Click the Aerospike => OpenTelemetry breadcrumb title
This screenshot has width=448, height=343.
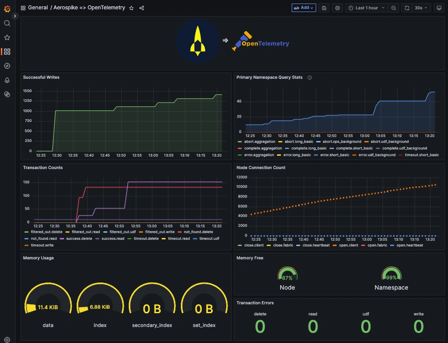click(x=89, y=8)
